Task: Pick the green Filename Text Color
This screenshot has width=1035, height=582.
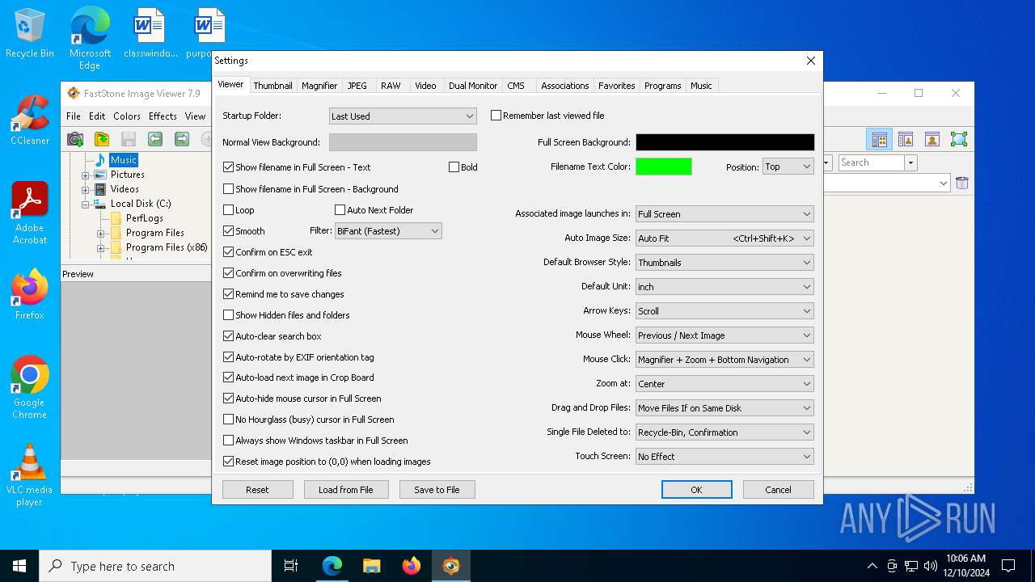Action: click(x=664, y=167)
